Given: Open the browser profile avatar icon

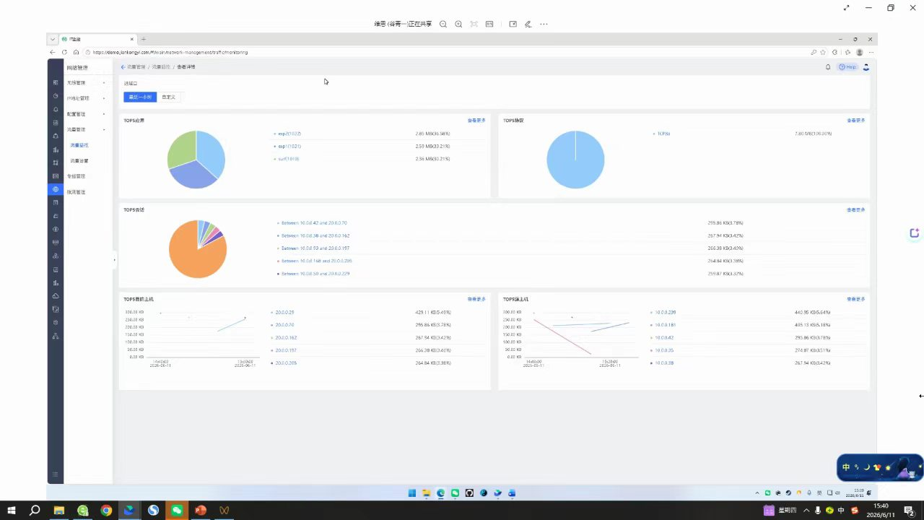Looking at the screenshot, I should point(859,52).
